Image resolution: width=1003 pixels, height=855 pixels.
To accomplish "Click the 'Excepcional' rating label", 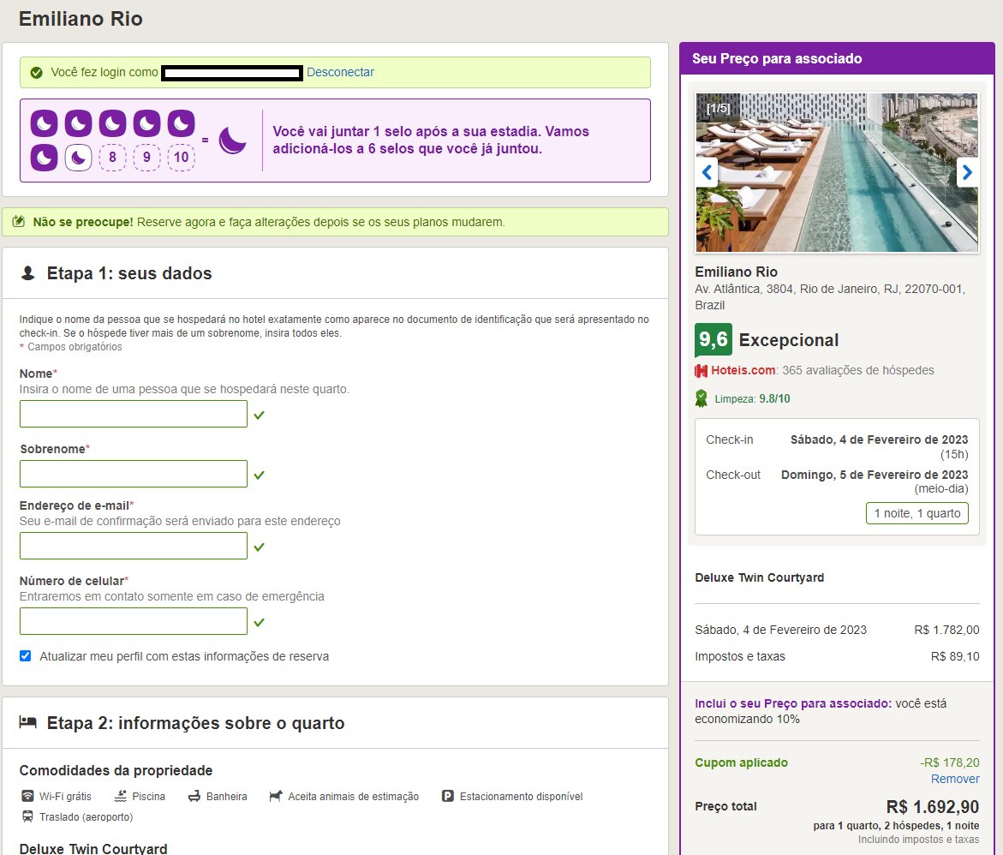I will (x=789, y=340).
